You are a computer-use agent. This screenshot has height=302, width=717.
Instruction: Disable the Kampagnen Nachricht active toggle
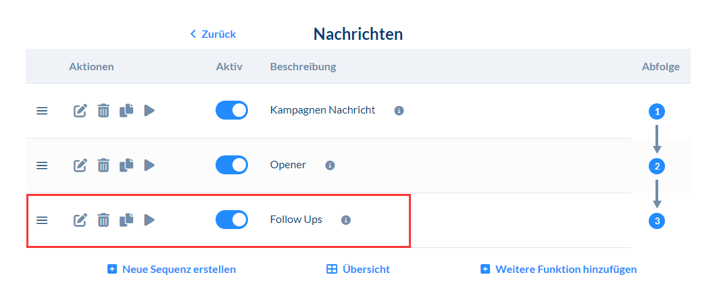tap(231, 110)
